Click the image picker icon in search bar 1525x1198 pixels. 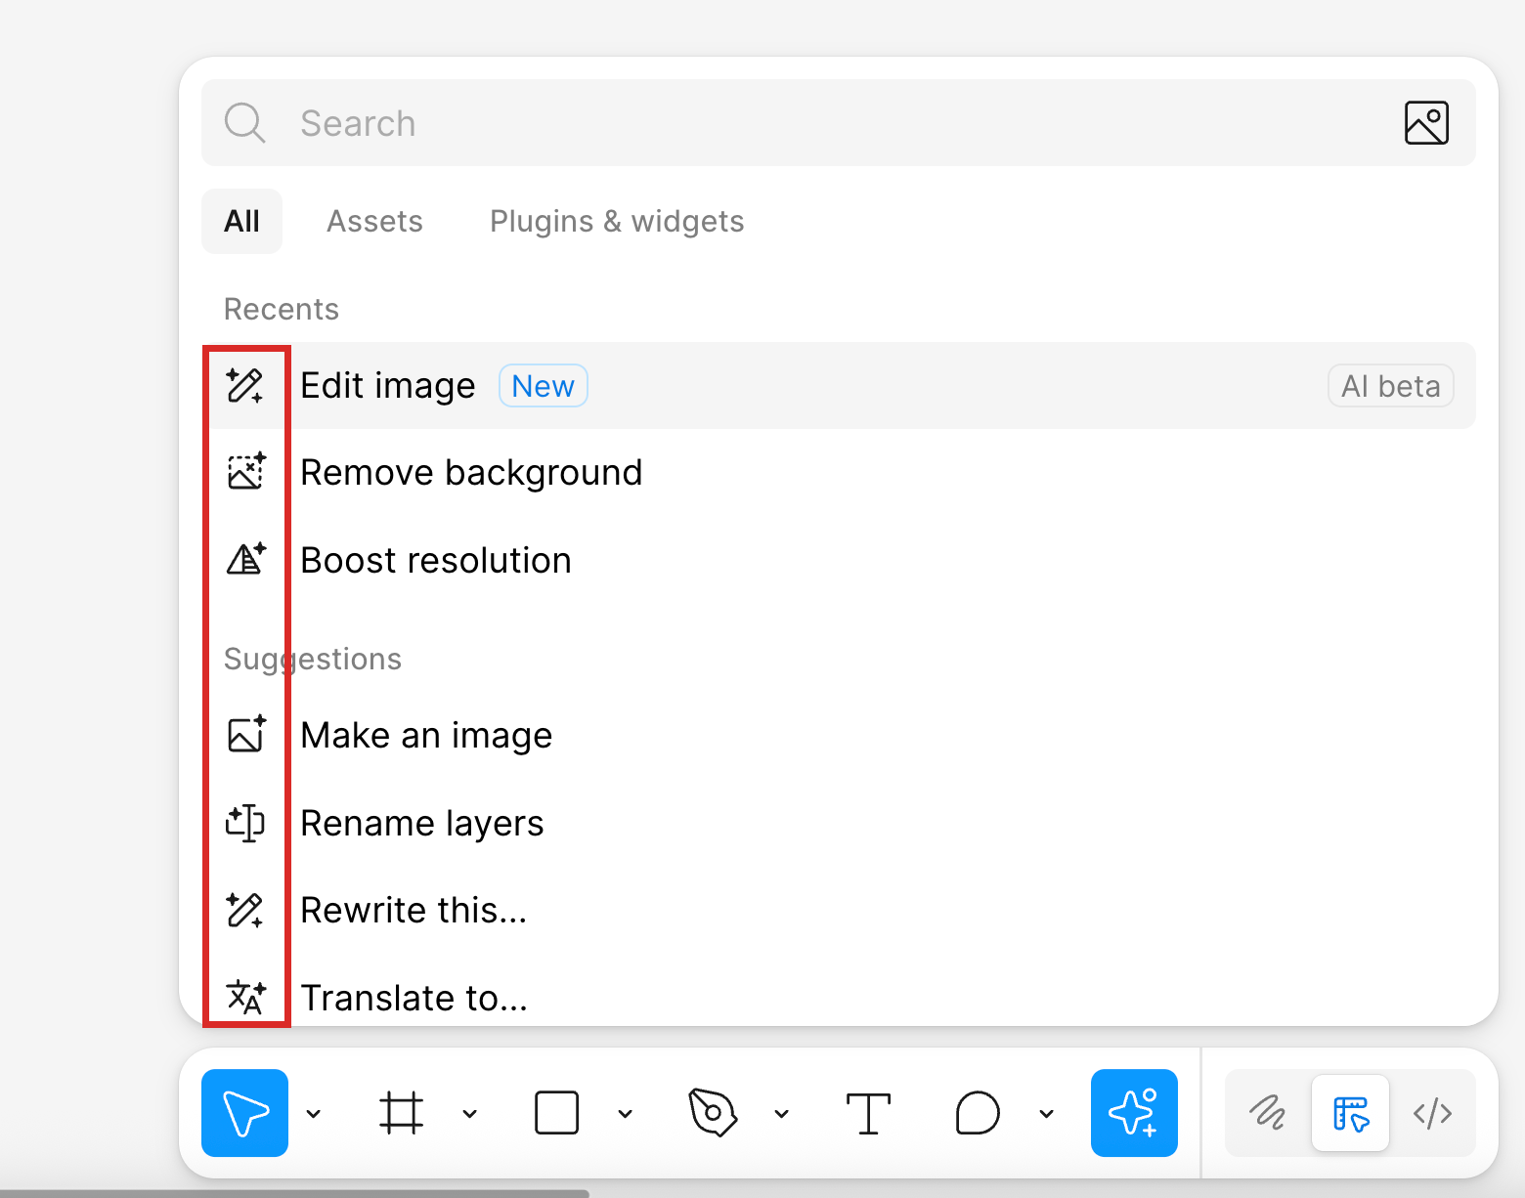tap(1426, 123)
